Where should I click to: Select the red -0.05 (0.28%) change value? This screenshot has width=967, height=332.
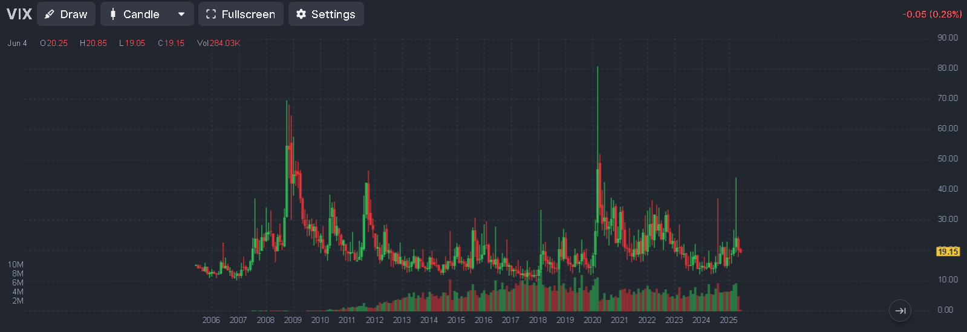(x=931, y=14)
